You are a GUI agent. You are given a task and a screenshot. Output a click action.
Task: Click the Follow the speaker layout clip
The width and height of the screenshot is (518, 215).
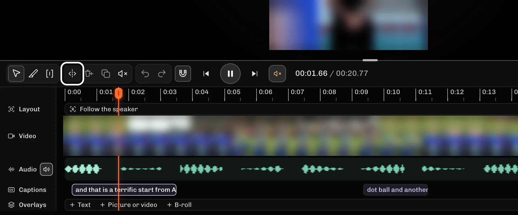tap(291, 109)
